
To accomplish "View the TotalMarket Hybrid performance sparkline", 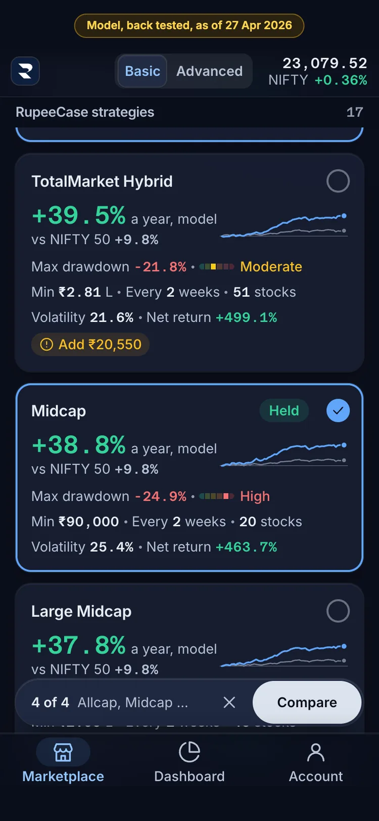I will [284, 225].
